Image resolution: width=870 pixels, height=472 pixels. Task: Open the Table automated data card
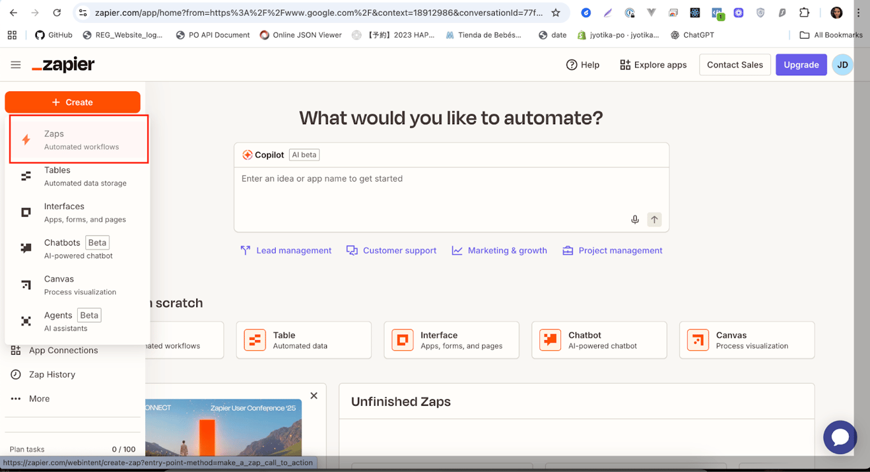[304, 340]
